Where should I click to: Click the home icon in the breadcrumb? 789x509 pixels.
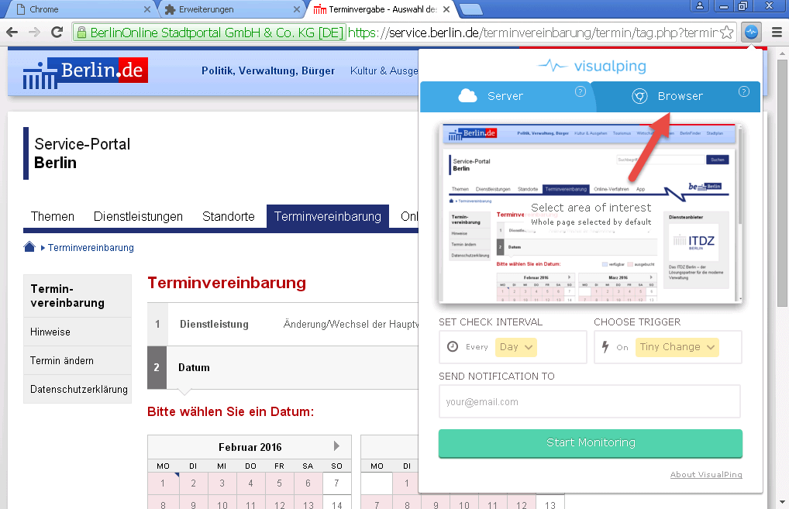tap(29, 247)
